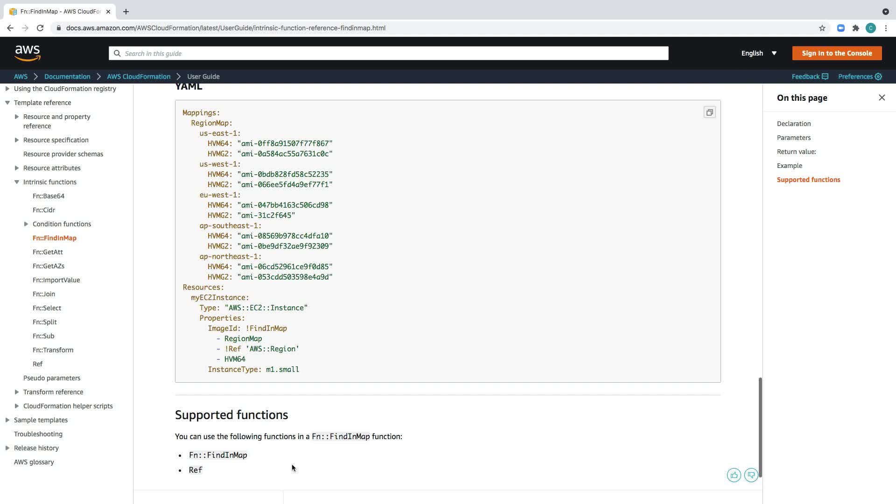The width and height of the screenshot is (896, 504).
Task: Open the English language dropdown
Action: tap(759, 53)
